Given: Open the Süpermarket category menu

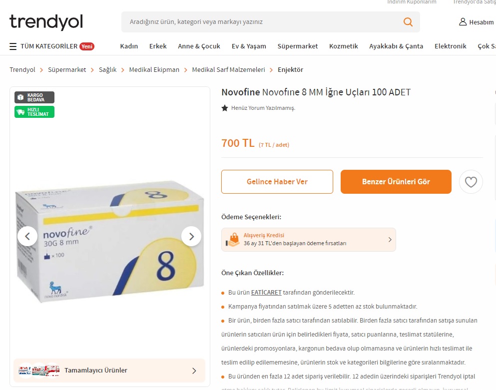Looking at the screenshot, I should coord(297,46).
